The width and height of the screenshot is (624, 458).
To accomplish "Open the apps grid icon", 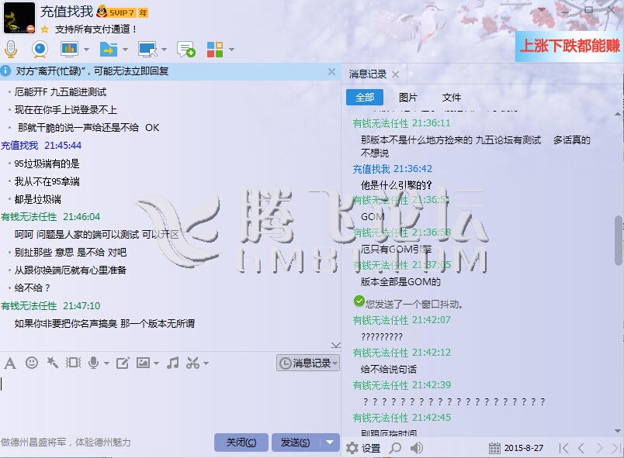I will click(x=215, y=50).
